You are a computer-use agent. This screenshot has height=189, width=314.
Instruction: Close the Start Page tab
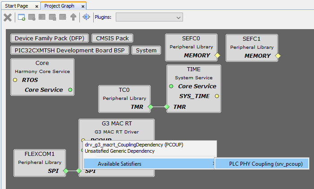37,7
